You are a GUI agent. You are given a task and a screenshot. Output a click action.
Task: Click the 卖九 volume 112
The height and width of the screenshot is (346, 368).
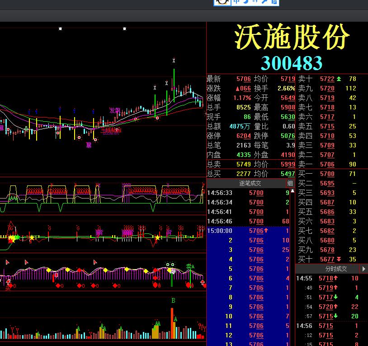coord(351,88)
